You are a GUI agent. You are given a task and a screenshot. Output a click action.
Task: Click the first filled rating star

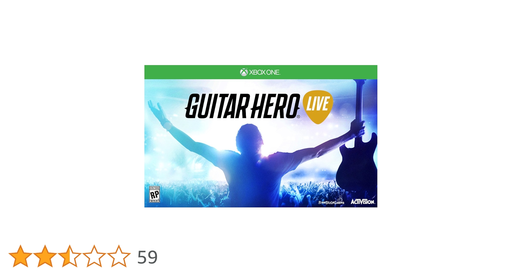pyautogui.click(x=20, y=256)
